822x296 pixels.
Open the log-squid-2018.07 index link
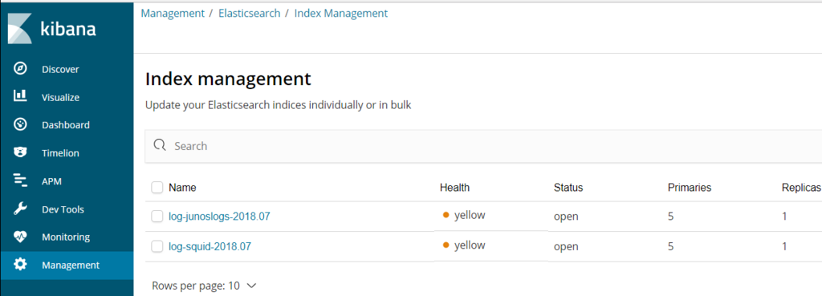210,246
